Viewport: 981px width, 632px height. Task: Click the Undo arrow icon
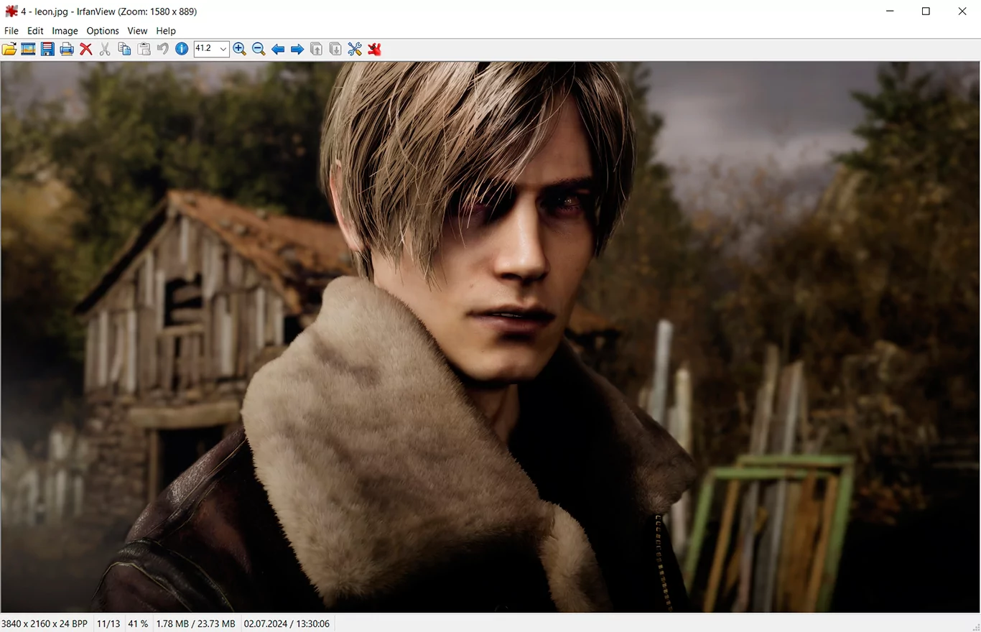(162, 49)
